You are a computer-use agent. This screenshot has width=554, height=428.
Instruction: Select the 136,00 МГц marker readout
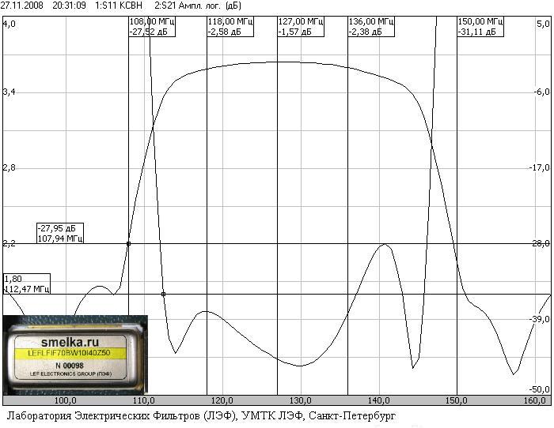371,26
